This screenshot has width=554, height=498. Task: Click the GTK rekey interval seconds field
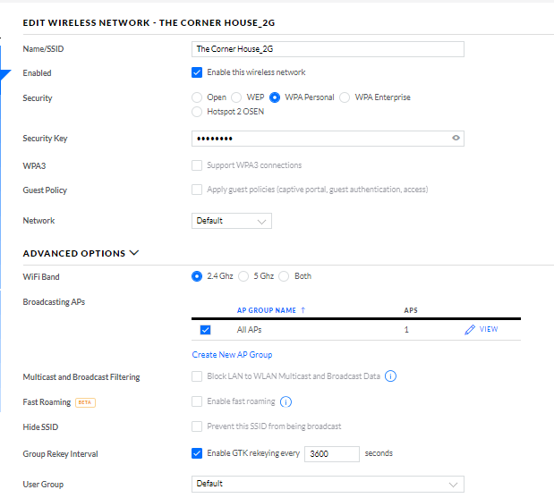[332, 453]
